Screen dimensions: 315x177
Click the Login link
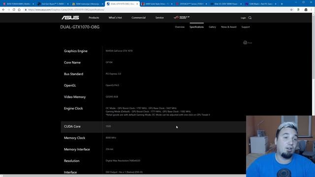coord(243,18)
